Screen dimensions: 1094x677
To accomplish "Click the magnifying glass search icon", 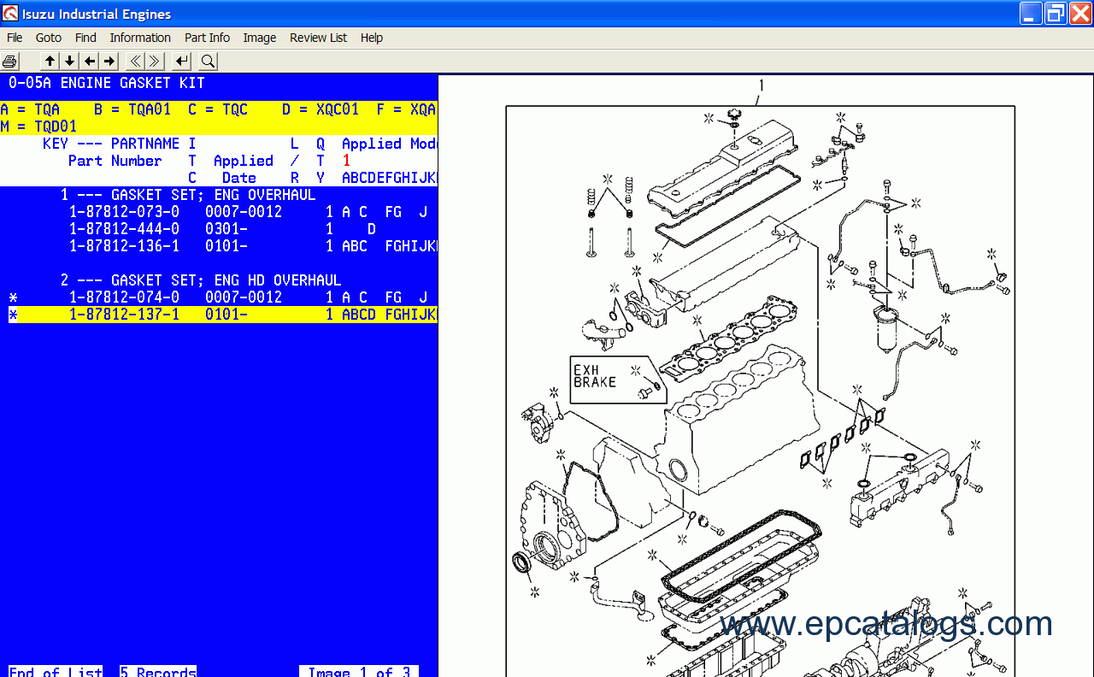I will [208, 61].
